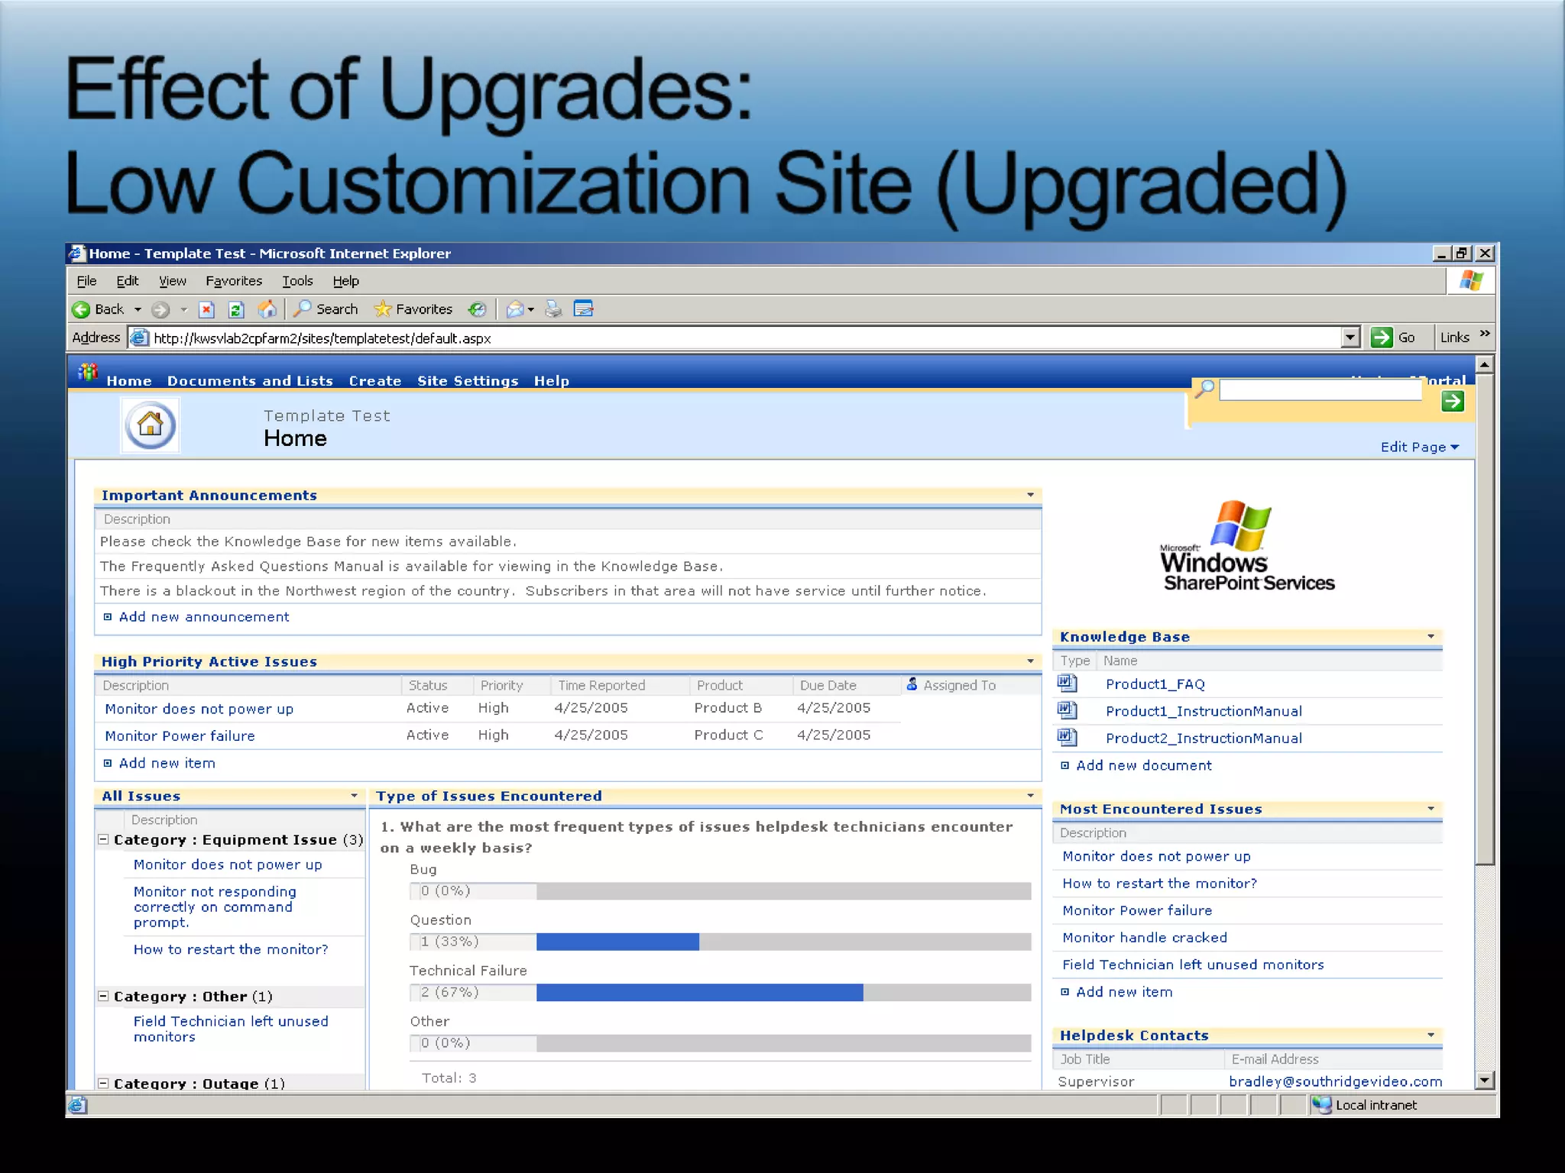Collapse the Category Outage group

(103, 1083)
